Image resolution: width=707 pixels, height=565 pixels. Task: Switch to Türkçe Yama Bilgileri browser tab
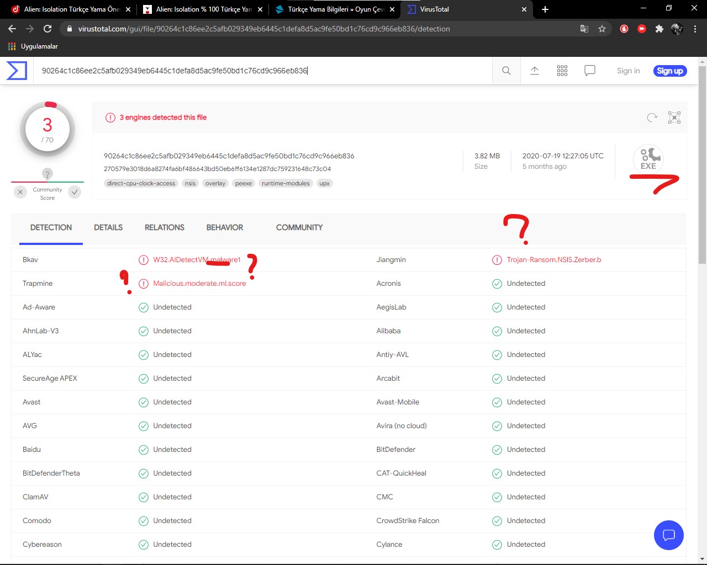pyautogui.click(x=335, y=9)
